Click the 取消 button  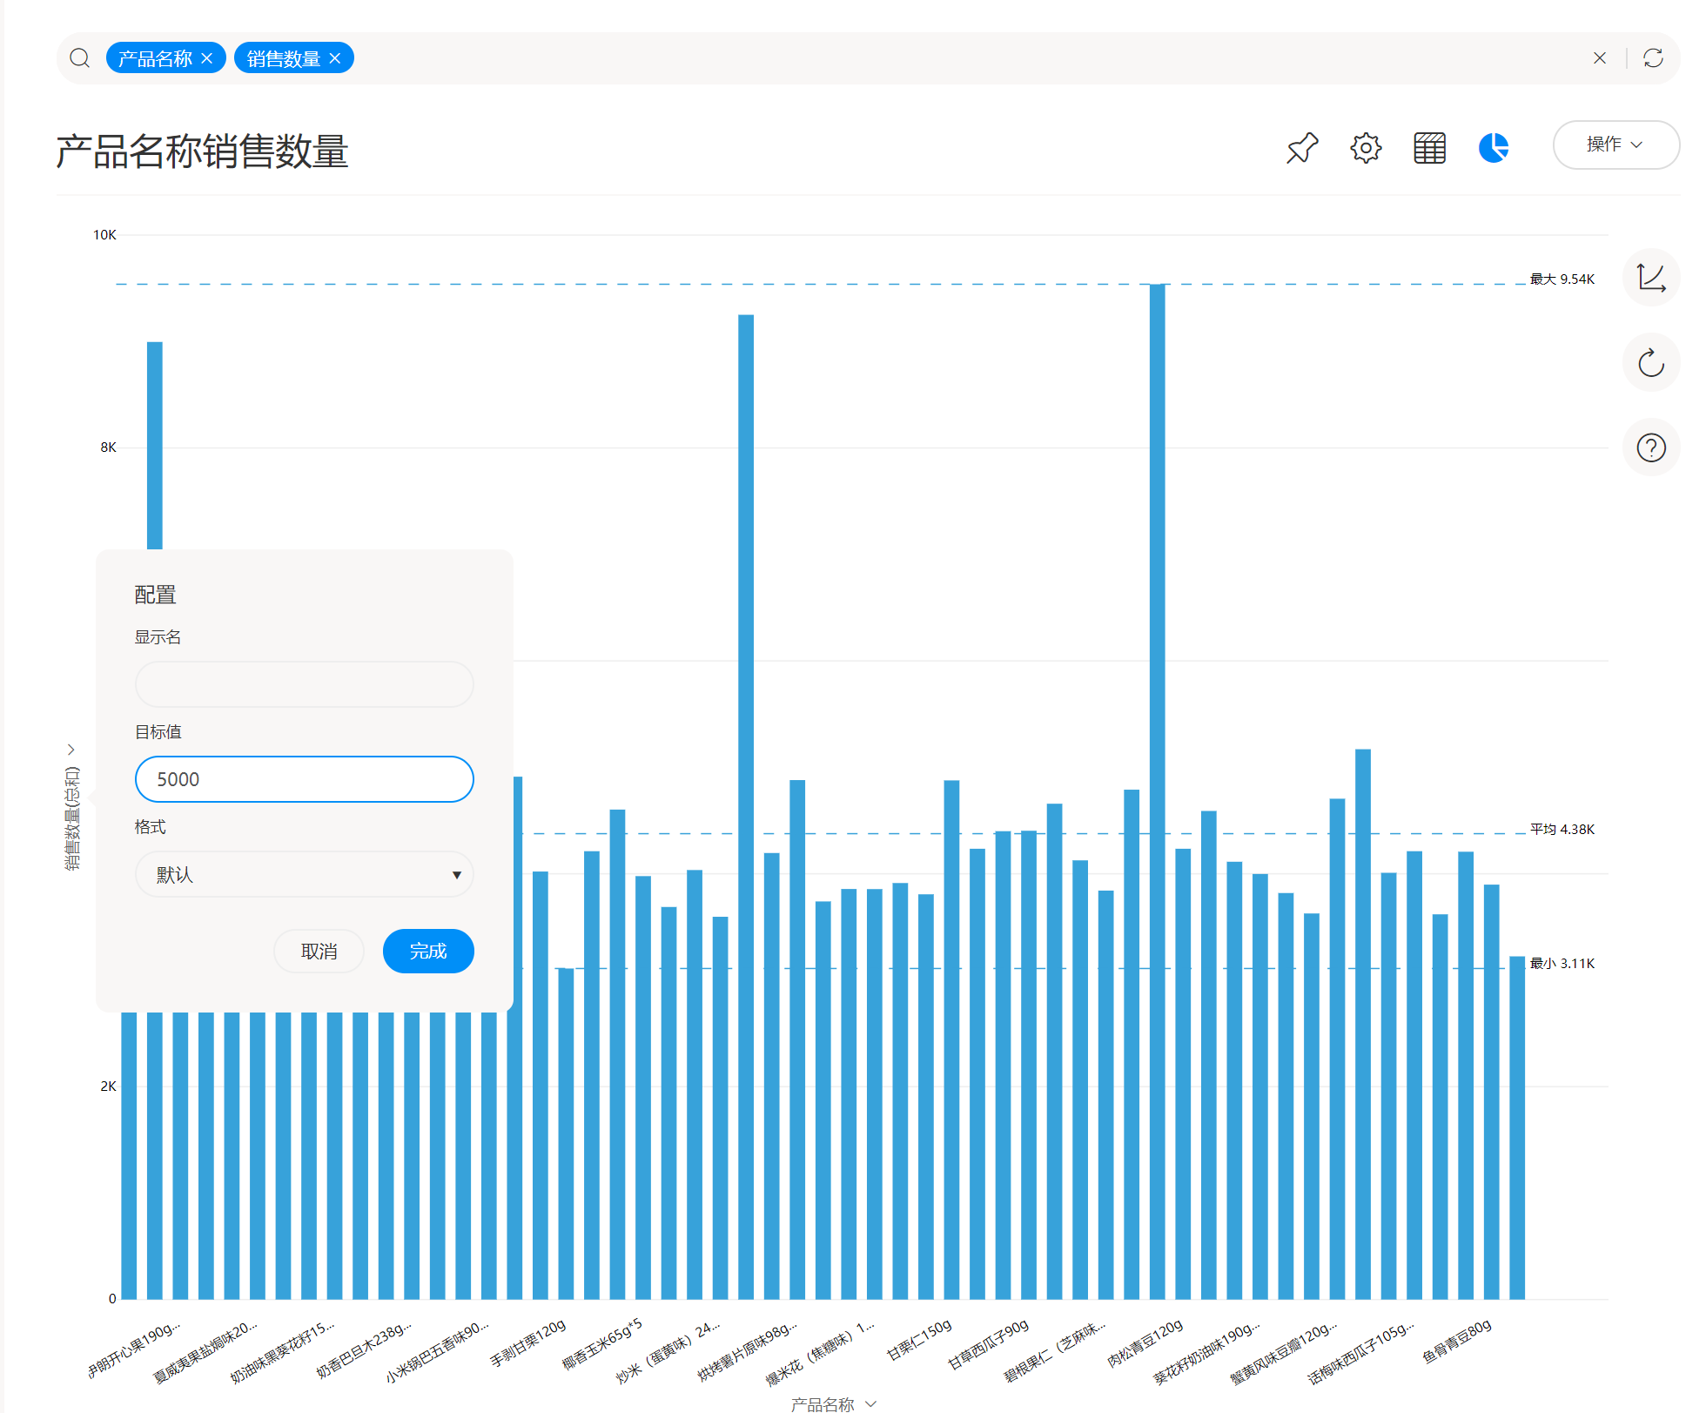(x=319, y=952)
